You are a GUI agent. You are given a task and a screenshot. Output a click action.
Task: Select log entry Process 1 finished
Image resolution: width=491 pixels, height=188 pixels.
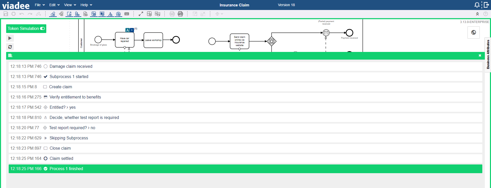click(245, 169)
